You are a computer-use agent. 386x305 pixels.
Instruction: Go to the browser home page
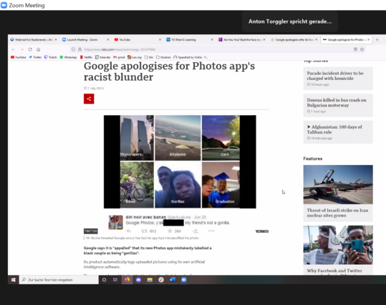39,49
